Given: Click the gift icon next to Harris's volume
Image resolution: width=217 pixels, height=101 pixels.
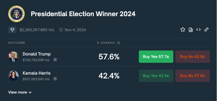Looking at the screenshot, I should pyautogui.click(x=55, y=79).
